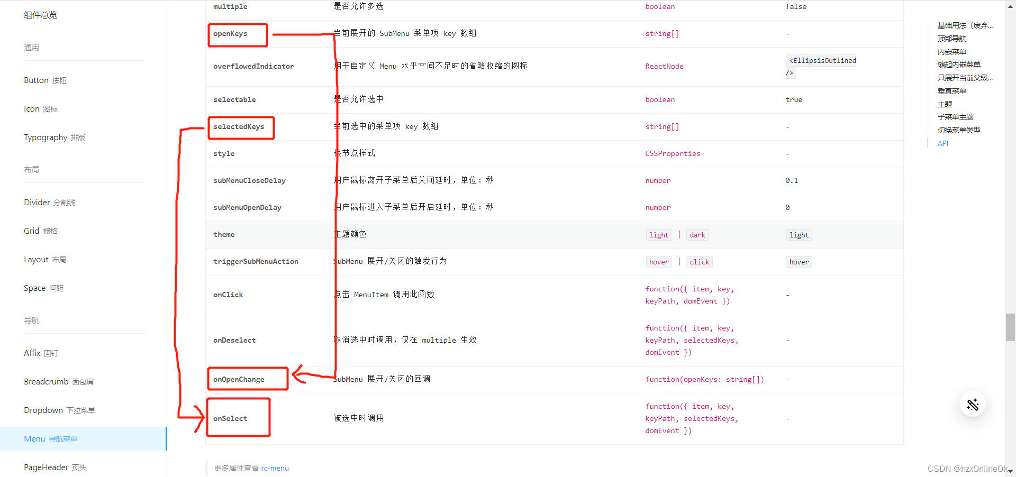Open Dropdown 下拉菜单 page
Viewport: 1016px width, 477px height.
pyautogui.click(x=59, y=410)
